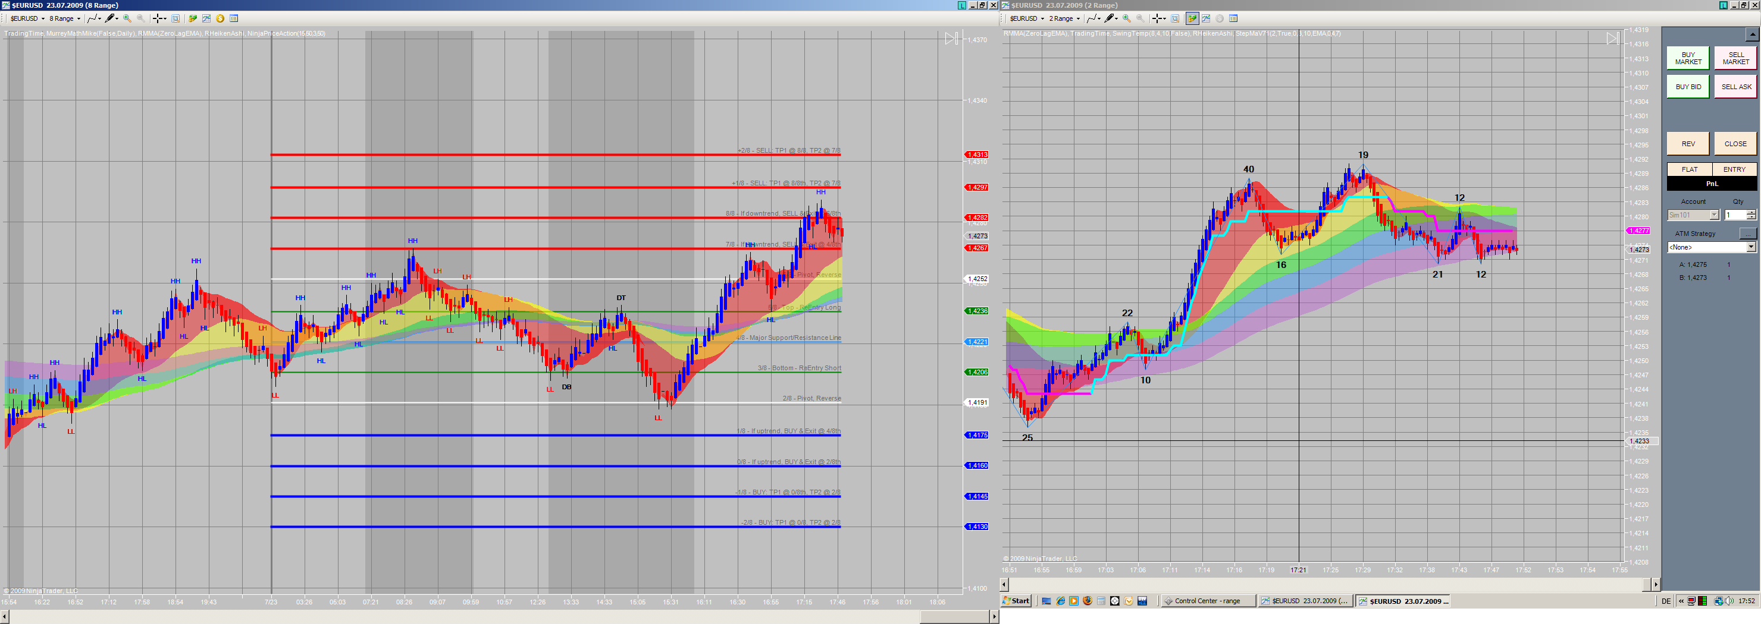
Task: Switch to Control Center - range taskbar window
Action: pos(1209,601)
